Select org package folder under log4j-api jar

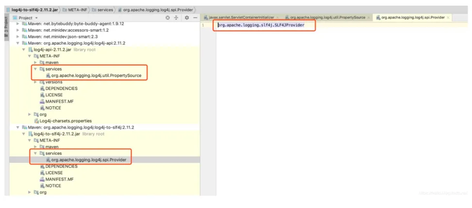click(x=104, y=114)
